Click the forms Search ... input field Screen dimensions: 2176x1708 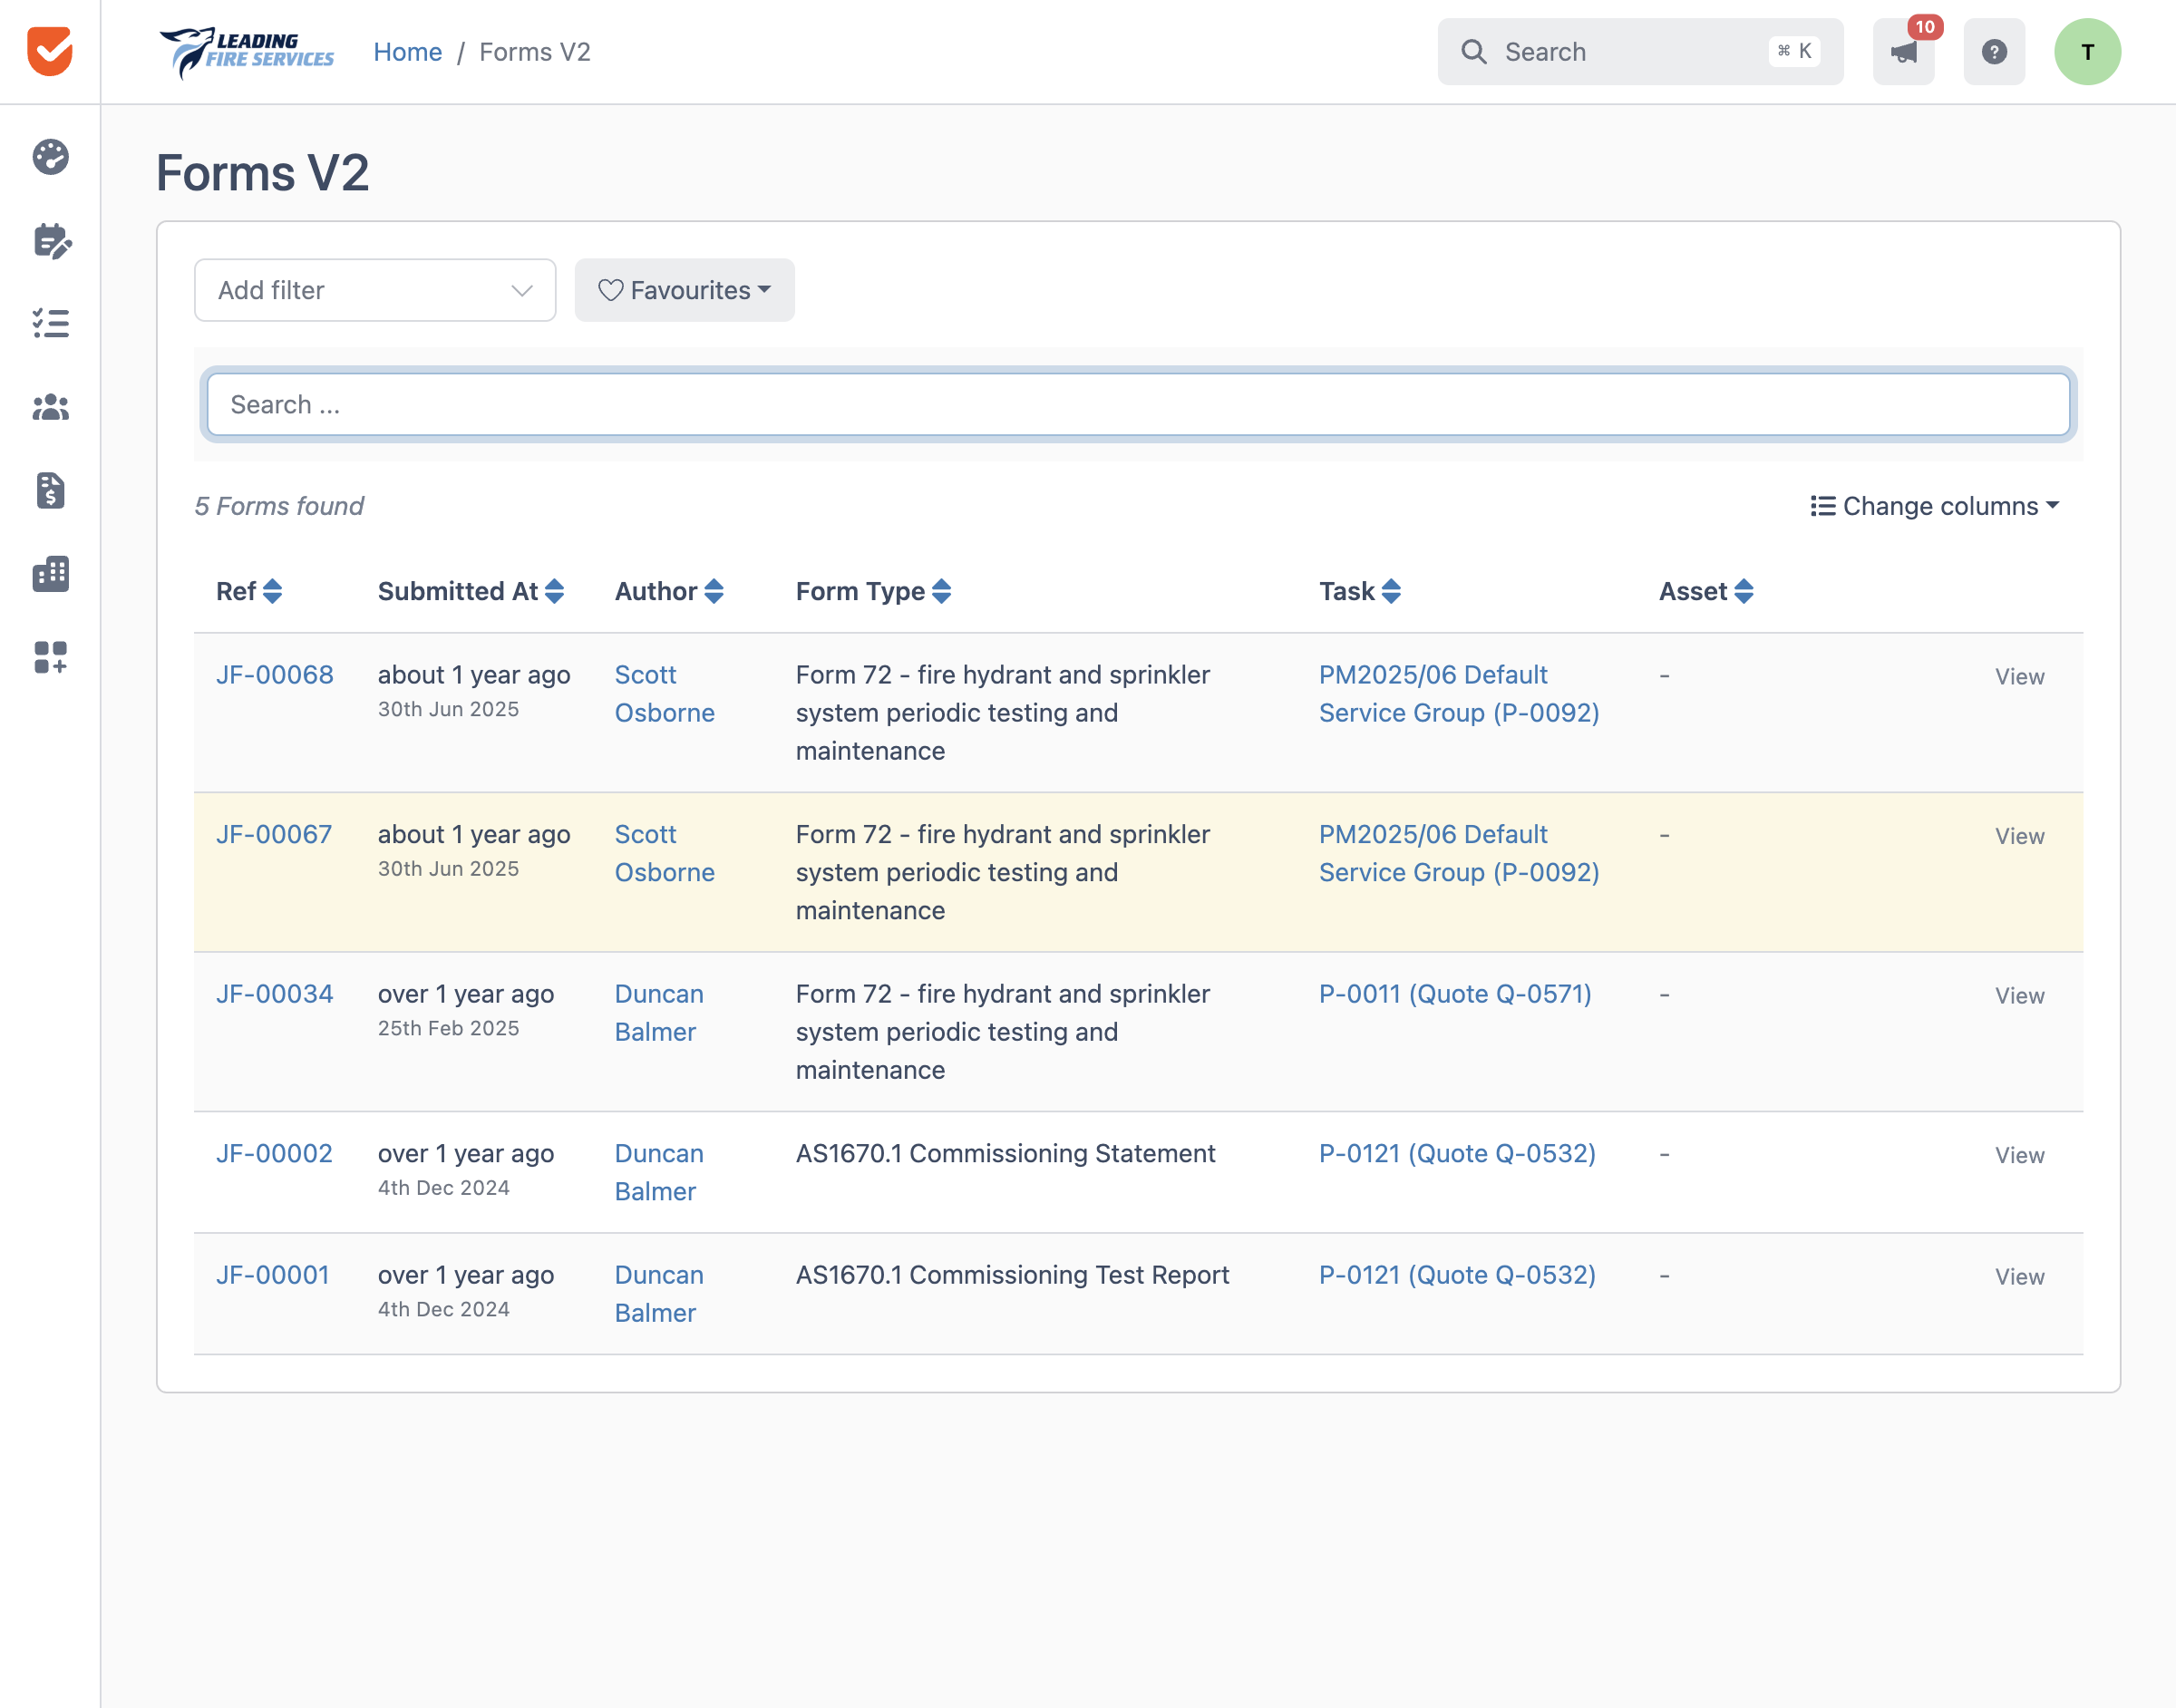coord(1138,404)
